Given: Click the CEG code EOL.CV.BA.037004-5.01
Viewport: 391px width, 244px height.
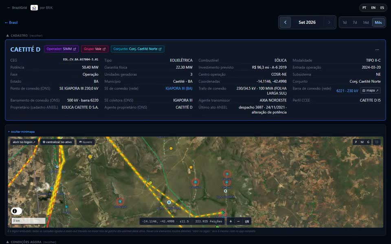Looking at the screenshot, I should tap(81, 59).
